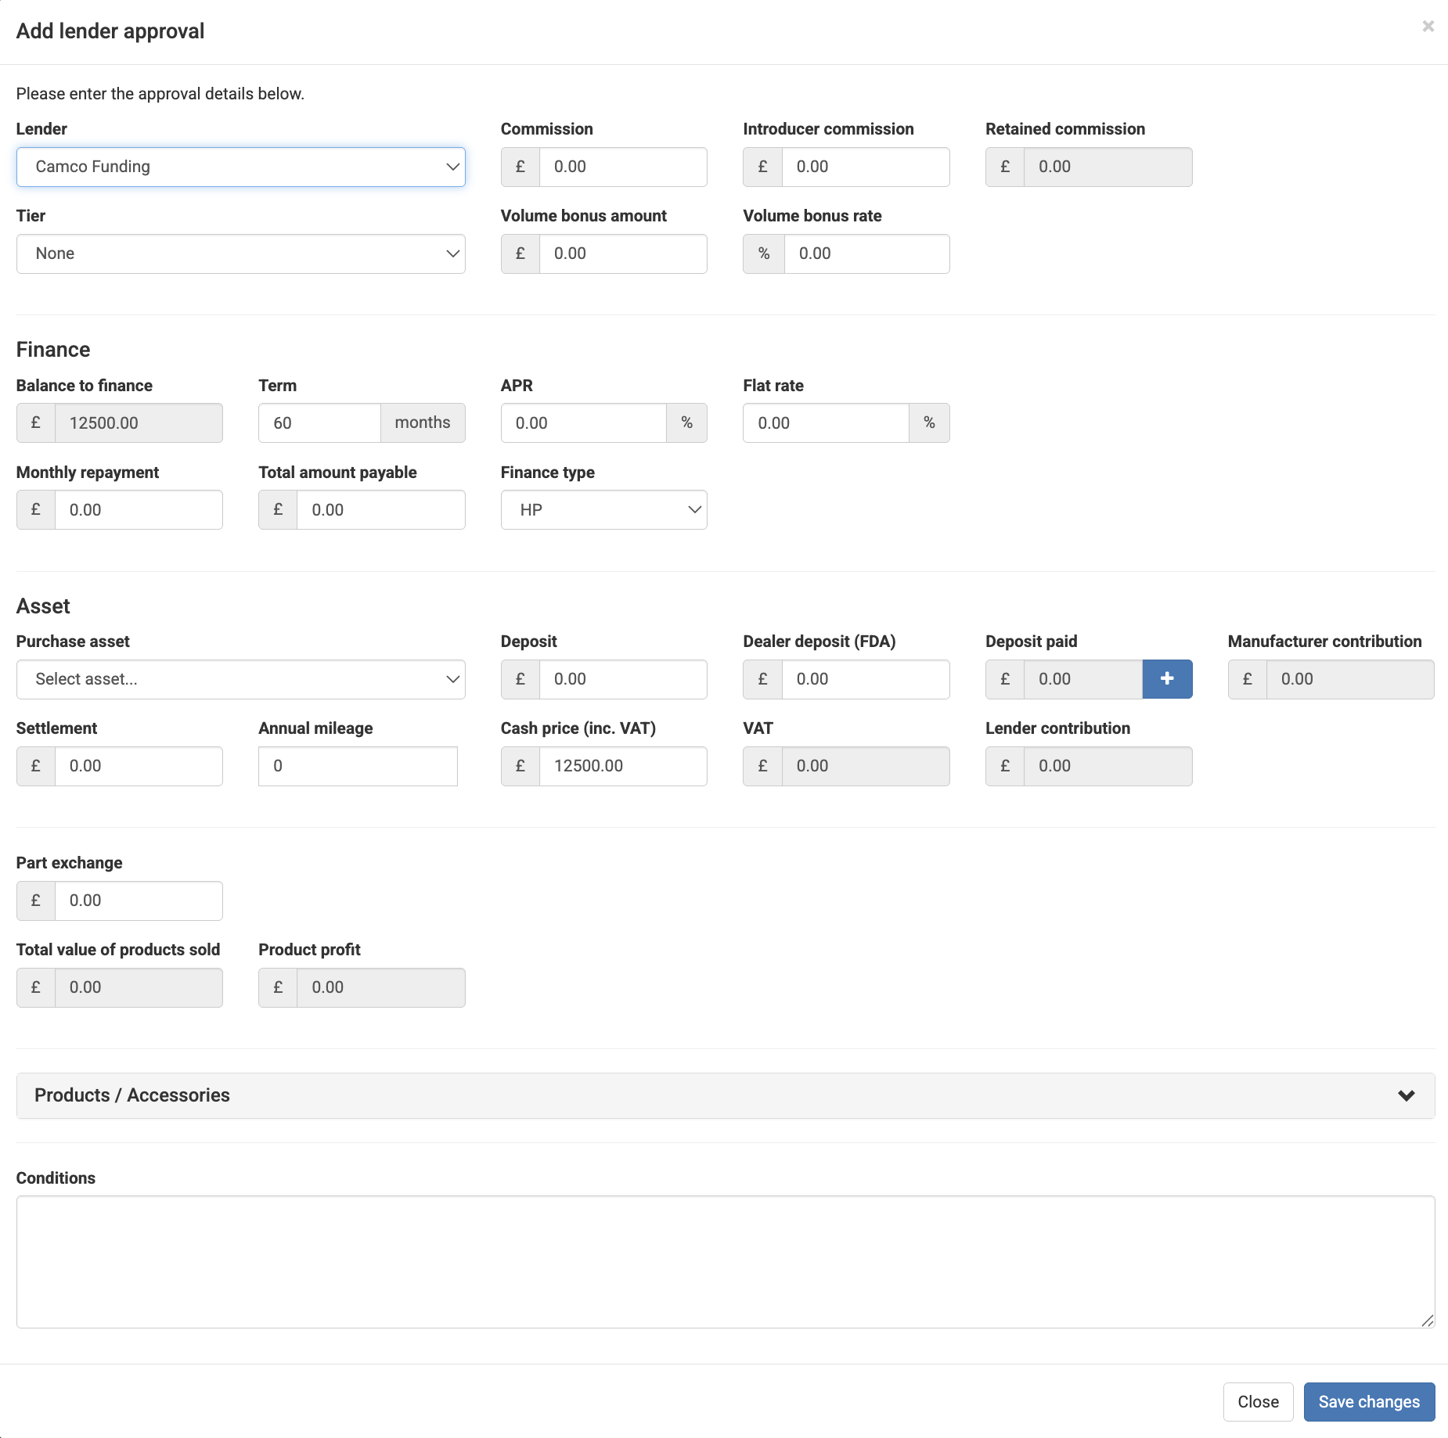
Task: Open the Lender dropdown
Action: (x=240, y=167)
